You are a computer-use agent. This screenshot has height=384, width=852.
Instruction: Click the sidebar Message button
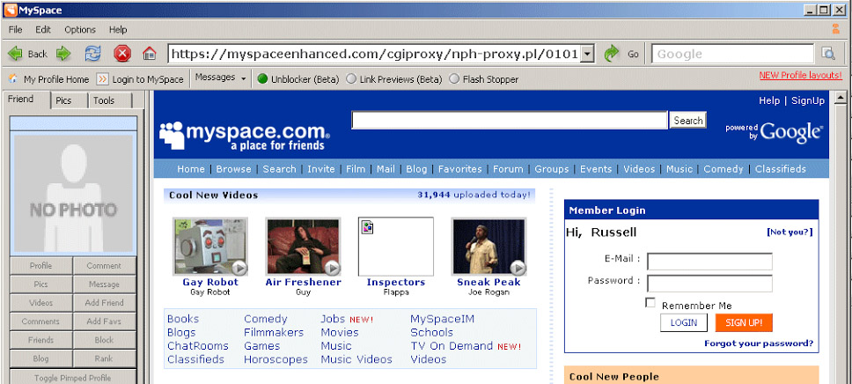click(x=104, y=284)
